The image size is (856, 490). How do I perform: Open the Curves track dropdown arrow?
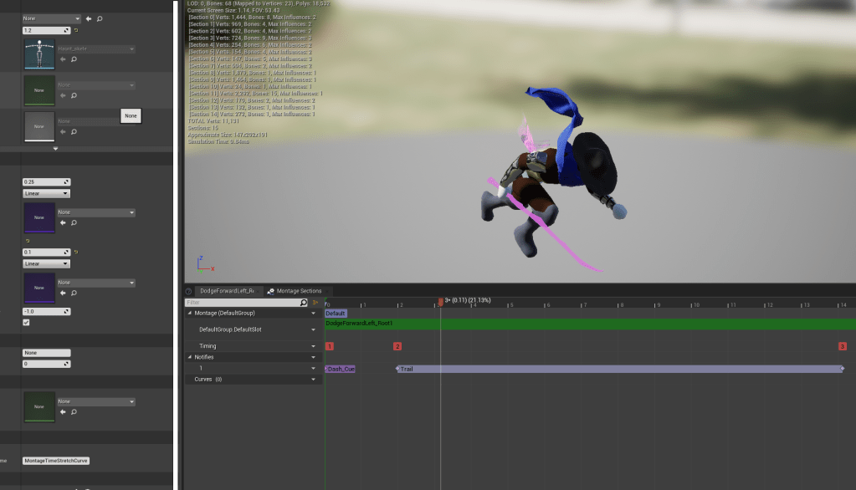tap(314, 379)
